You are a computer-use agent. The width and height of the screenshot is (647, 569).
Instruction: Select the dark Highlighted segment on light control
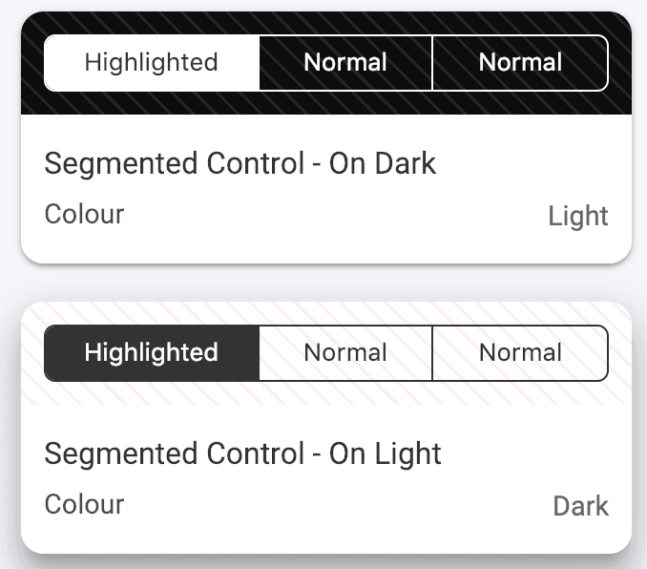152,353
